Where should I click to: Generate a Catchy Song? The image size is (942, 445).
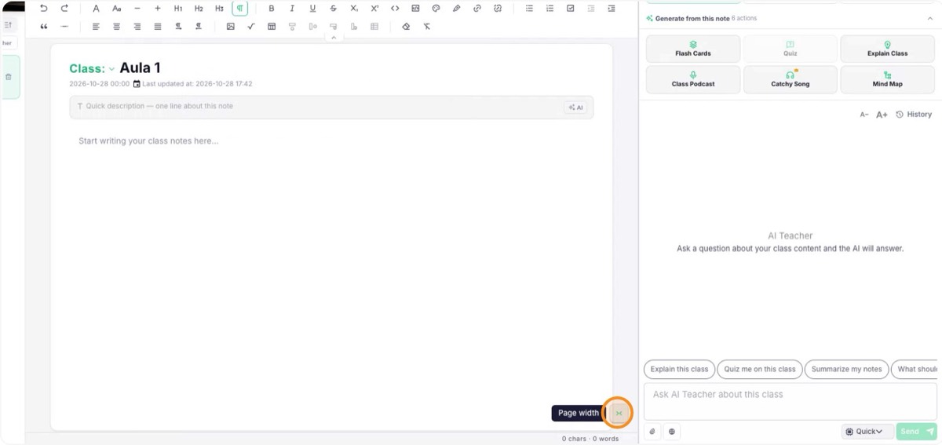[x=790, y=79]
